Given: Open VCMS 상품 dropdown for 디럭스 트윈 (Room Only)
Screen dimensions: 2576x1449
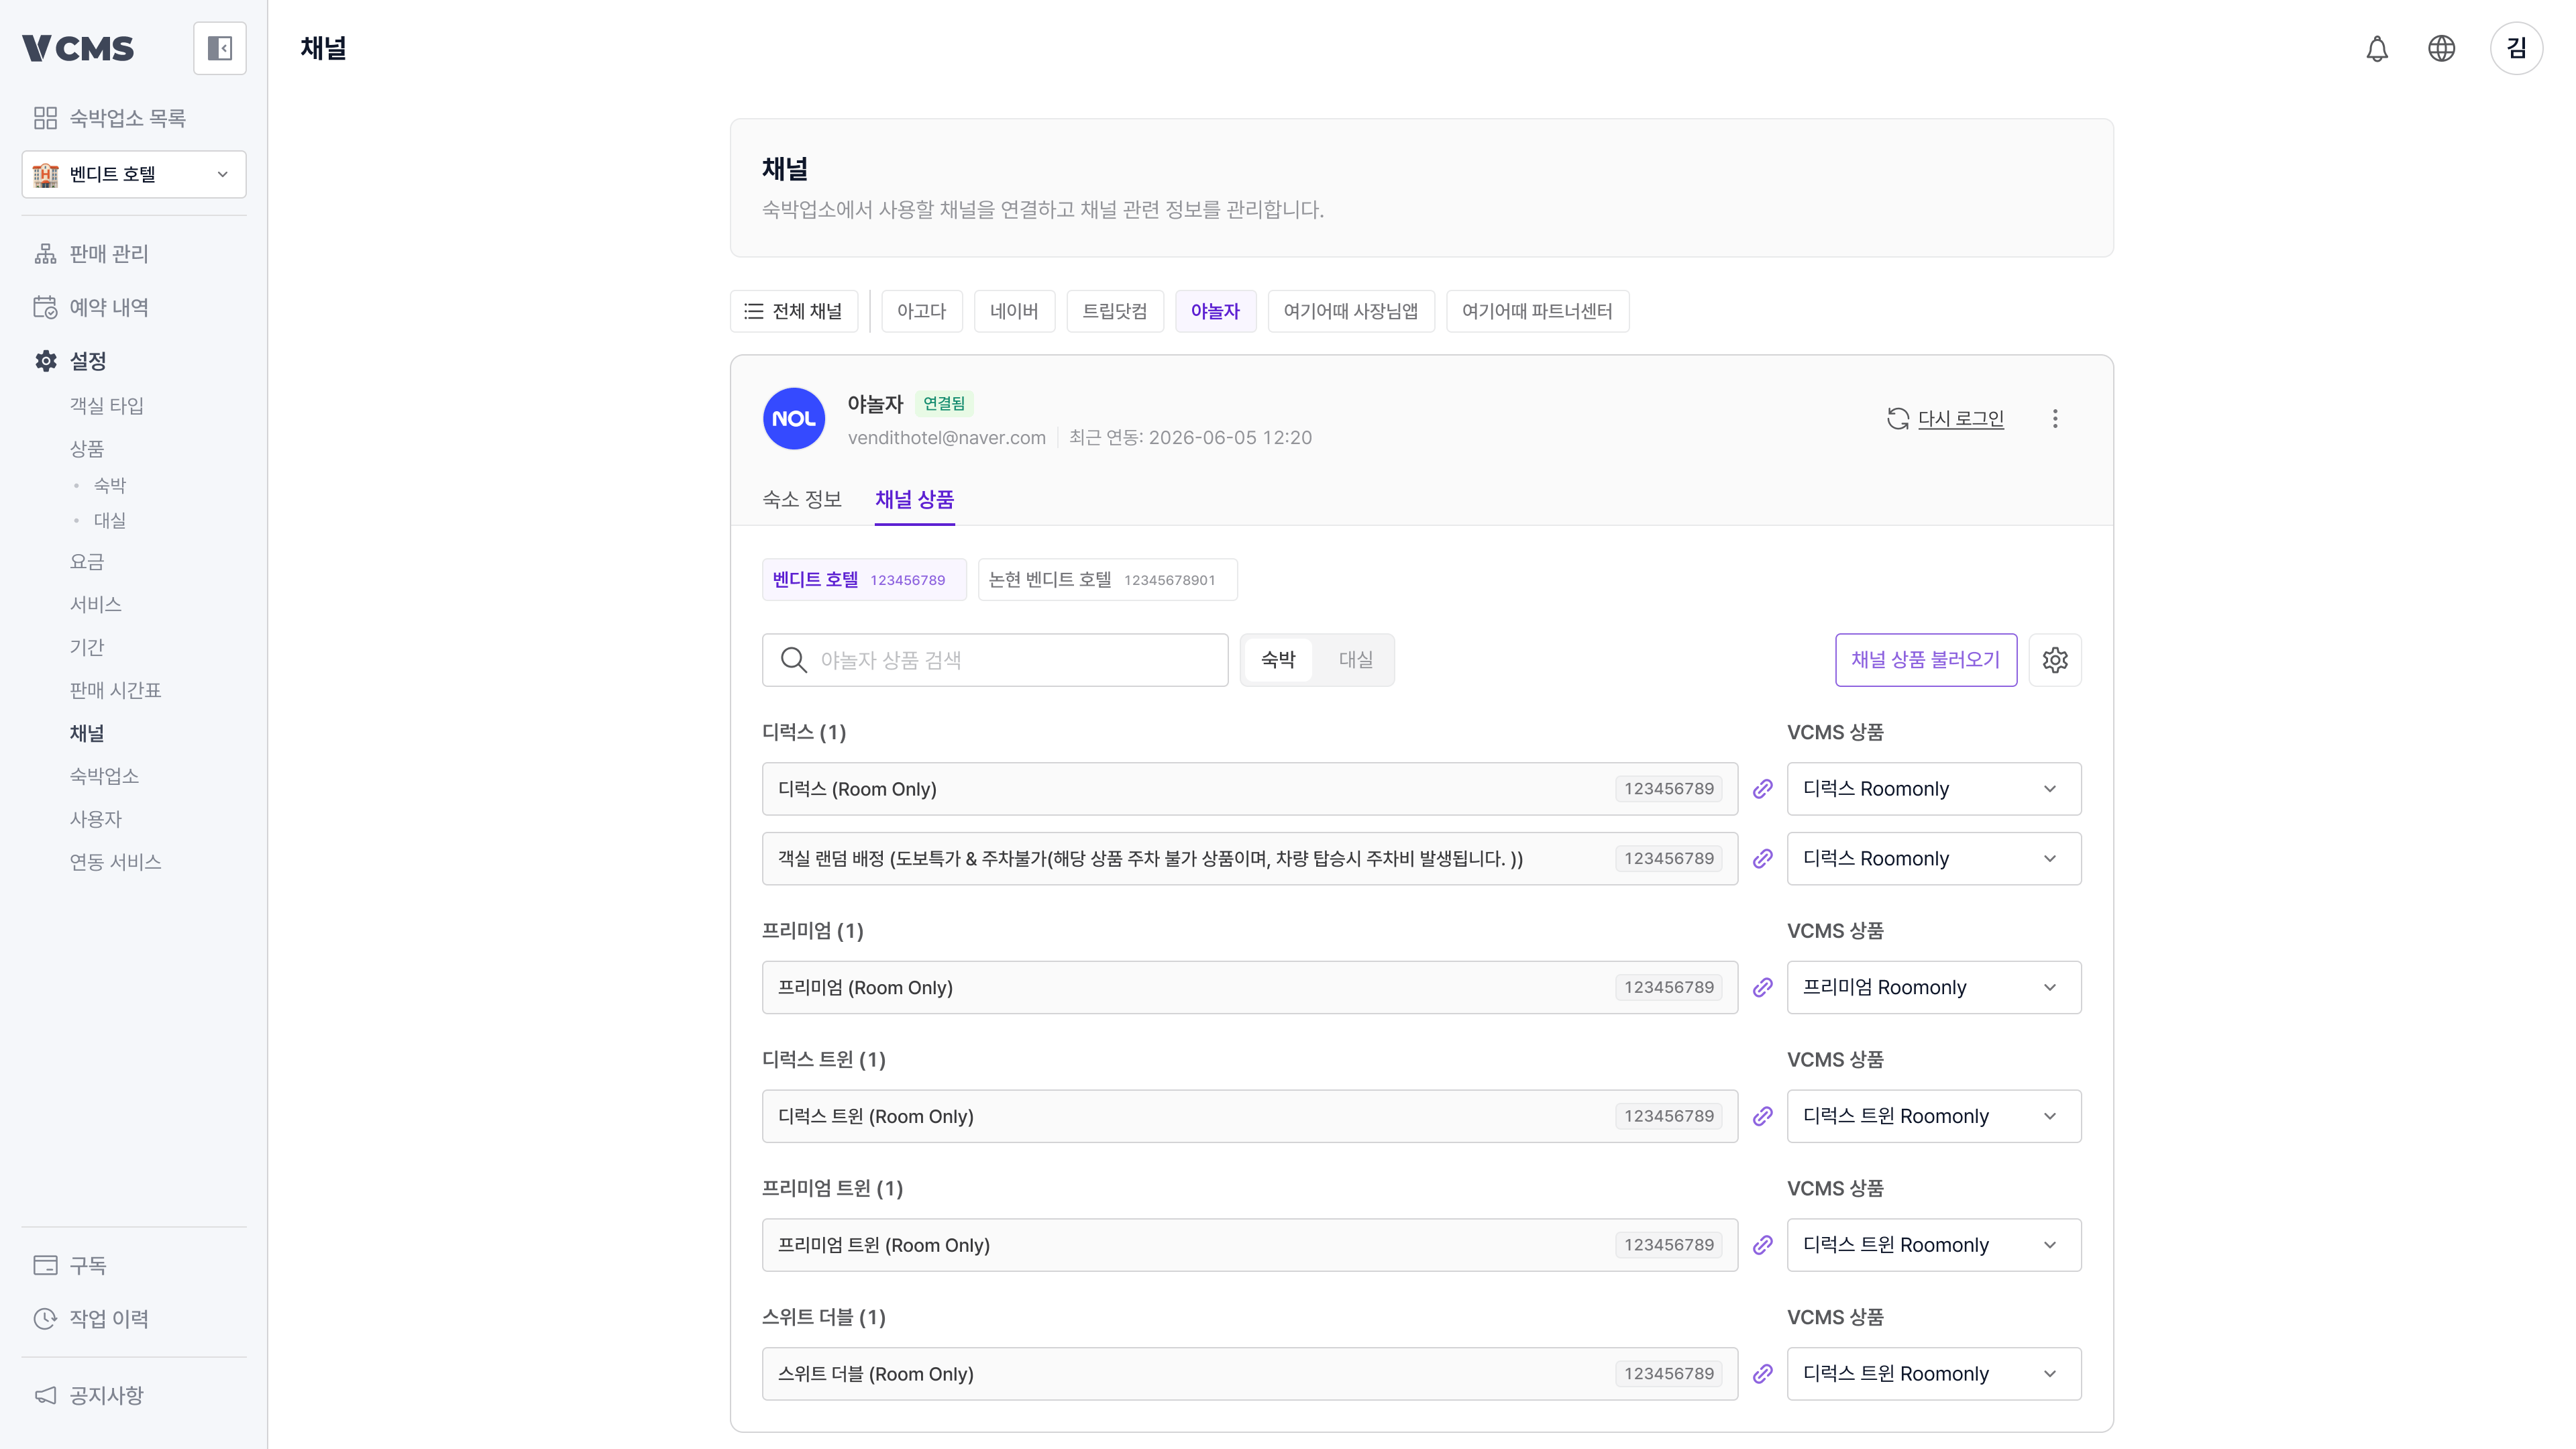Looking at the screenshot, I should pos(1933,1116).
